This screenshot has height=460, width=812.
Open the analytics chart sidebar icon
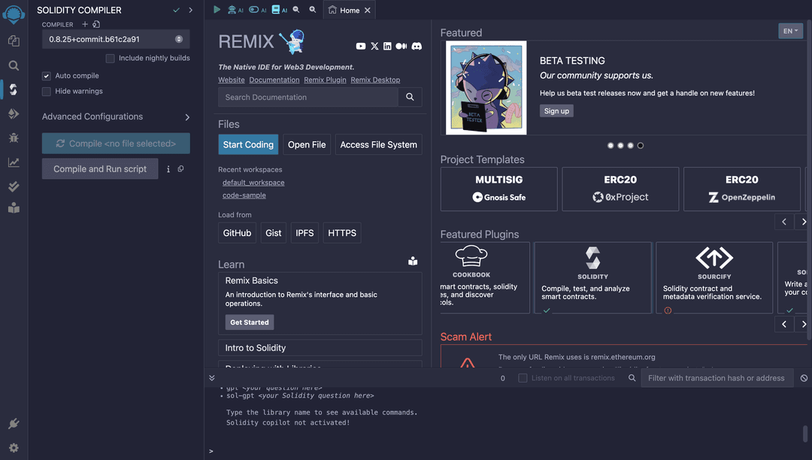coord(14,162)
